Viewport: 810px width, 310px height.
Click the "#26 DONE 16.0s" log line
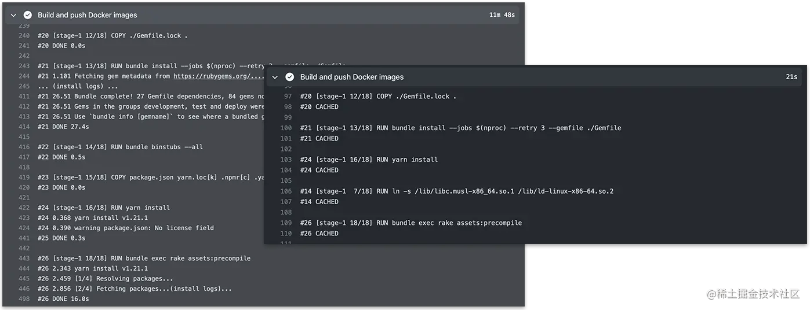click(x=63, y=299)
